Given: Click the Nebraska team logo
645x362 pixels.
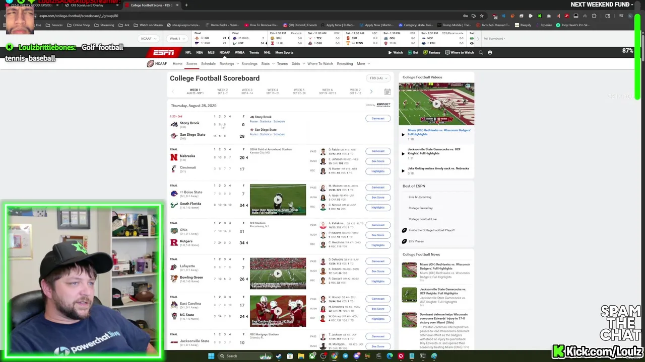Looking at the screenshot, I should [174, 157].
